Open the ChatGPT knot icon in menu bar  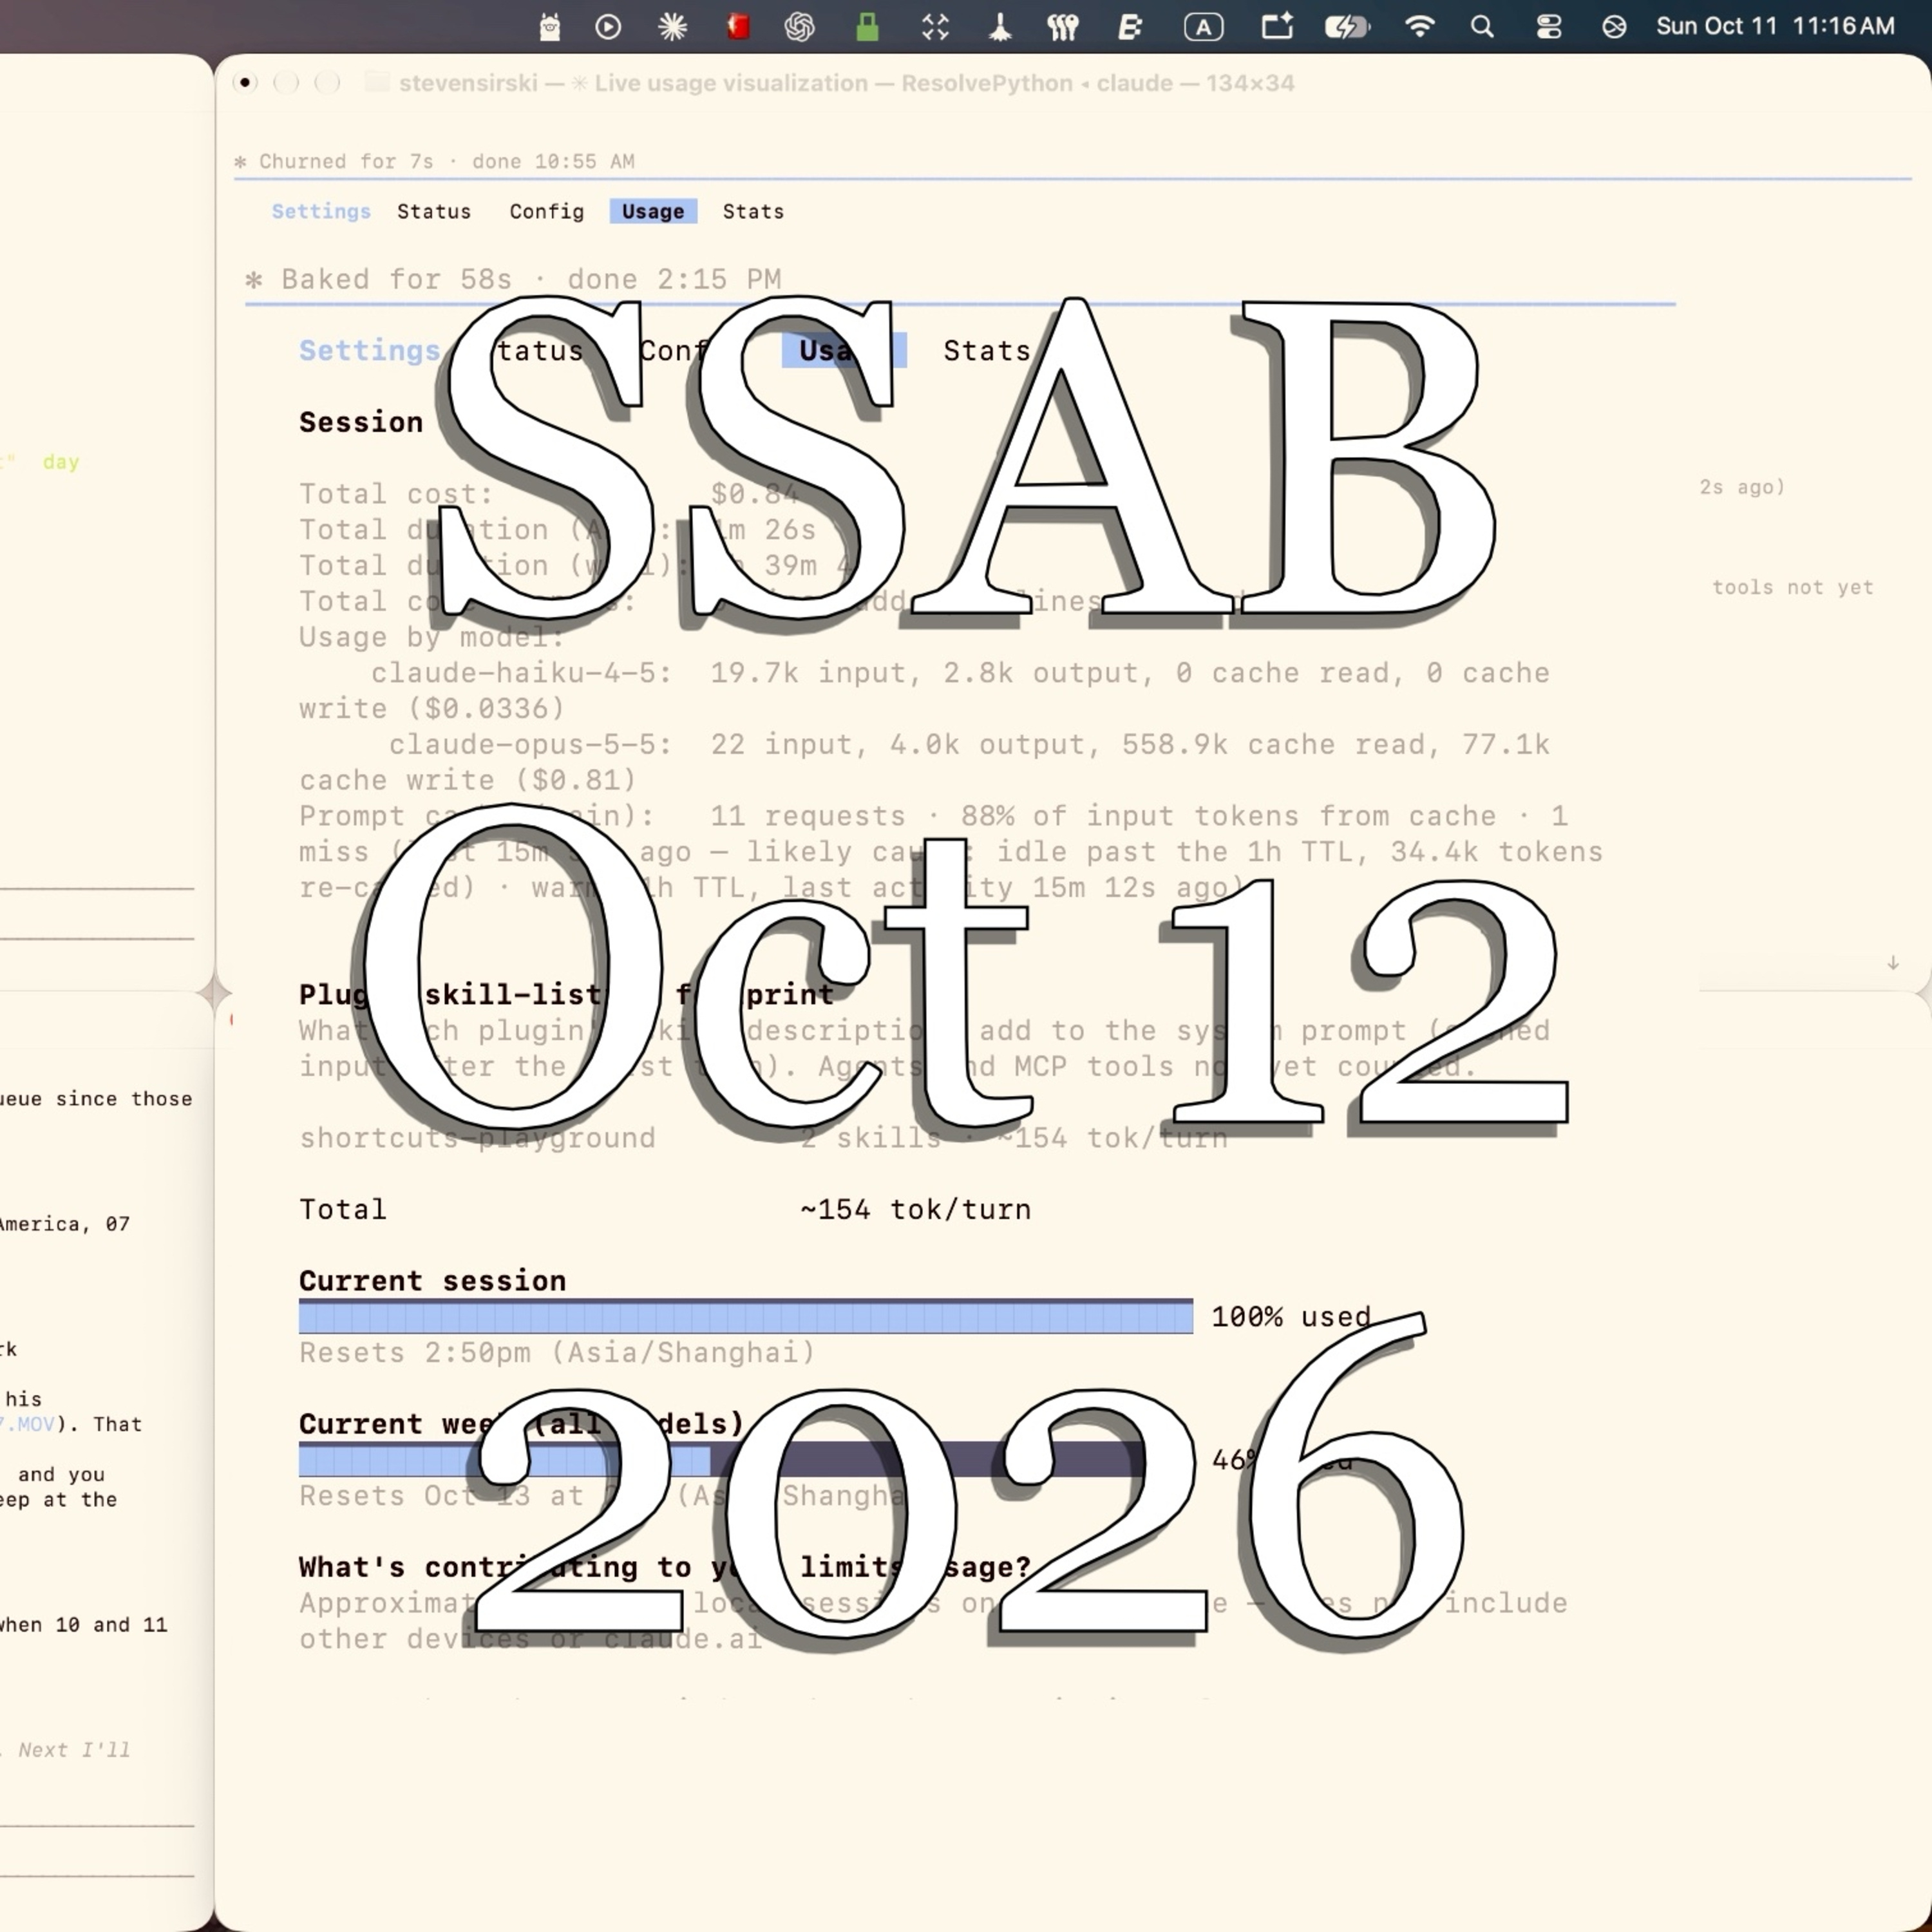pyautogui.click(x=800, y=27)
